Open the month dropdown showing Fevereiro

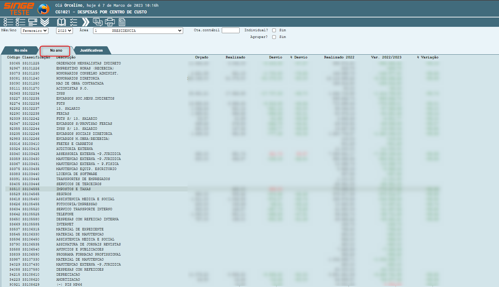(34, 31)
